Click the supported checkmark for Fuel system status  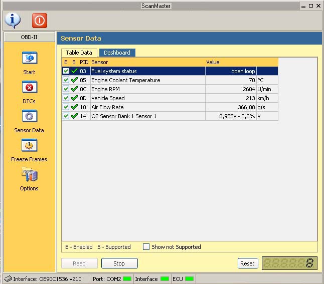(74, 71)
